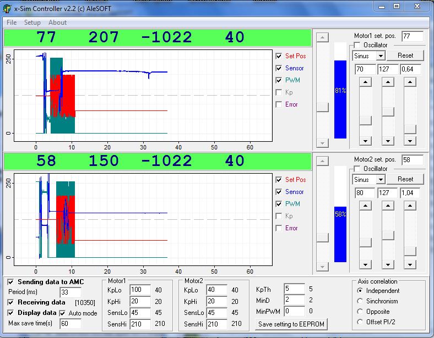Click Motor1 amplitude field showing 70
This screenshot has height=338, width=434.
tap(365, 69)
